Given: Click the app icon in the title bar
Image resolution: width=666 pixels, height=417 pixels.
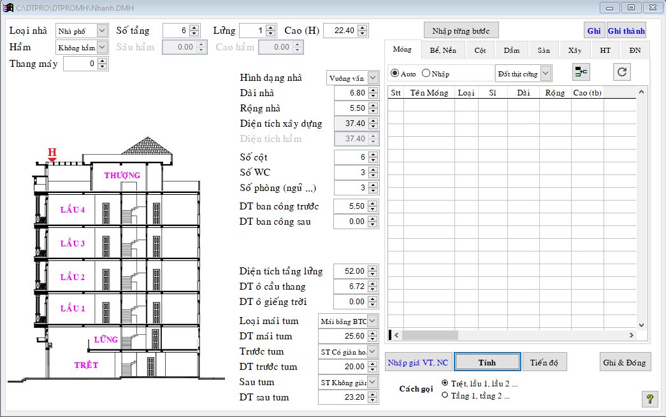Looking at the screenshot, I should point(9,8).
